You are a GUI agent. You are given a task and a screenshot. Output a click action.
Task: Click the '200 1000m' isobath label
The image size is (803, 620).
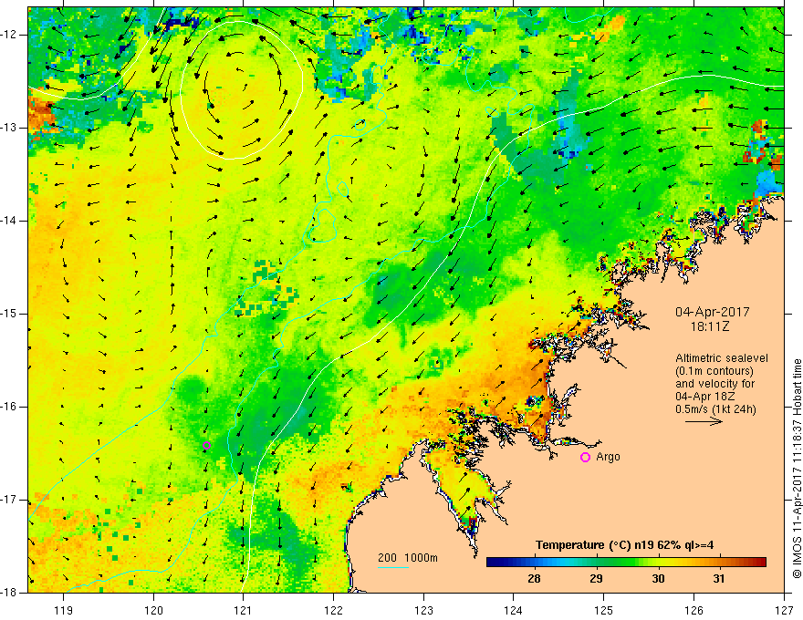click(x=408, y=558)
